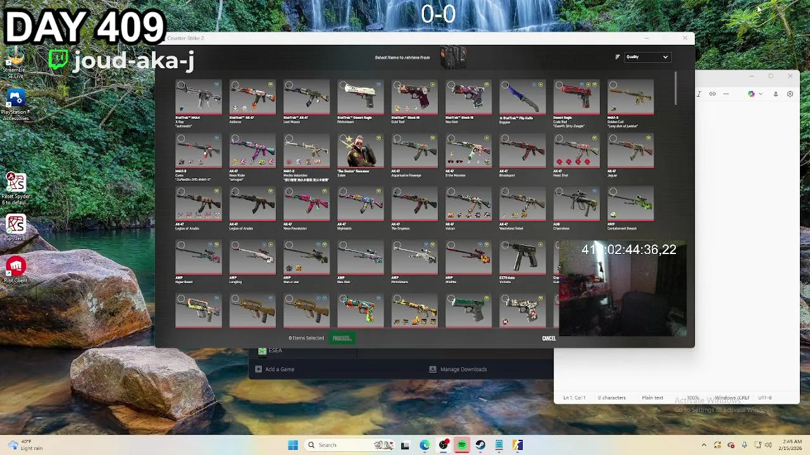Show hidden system tray icons
Screen dimensions: 810x455
(704, 445)
